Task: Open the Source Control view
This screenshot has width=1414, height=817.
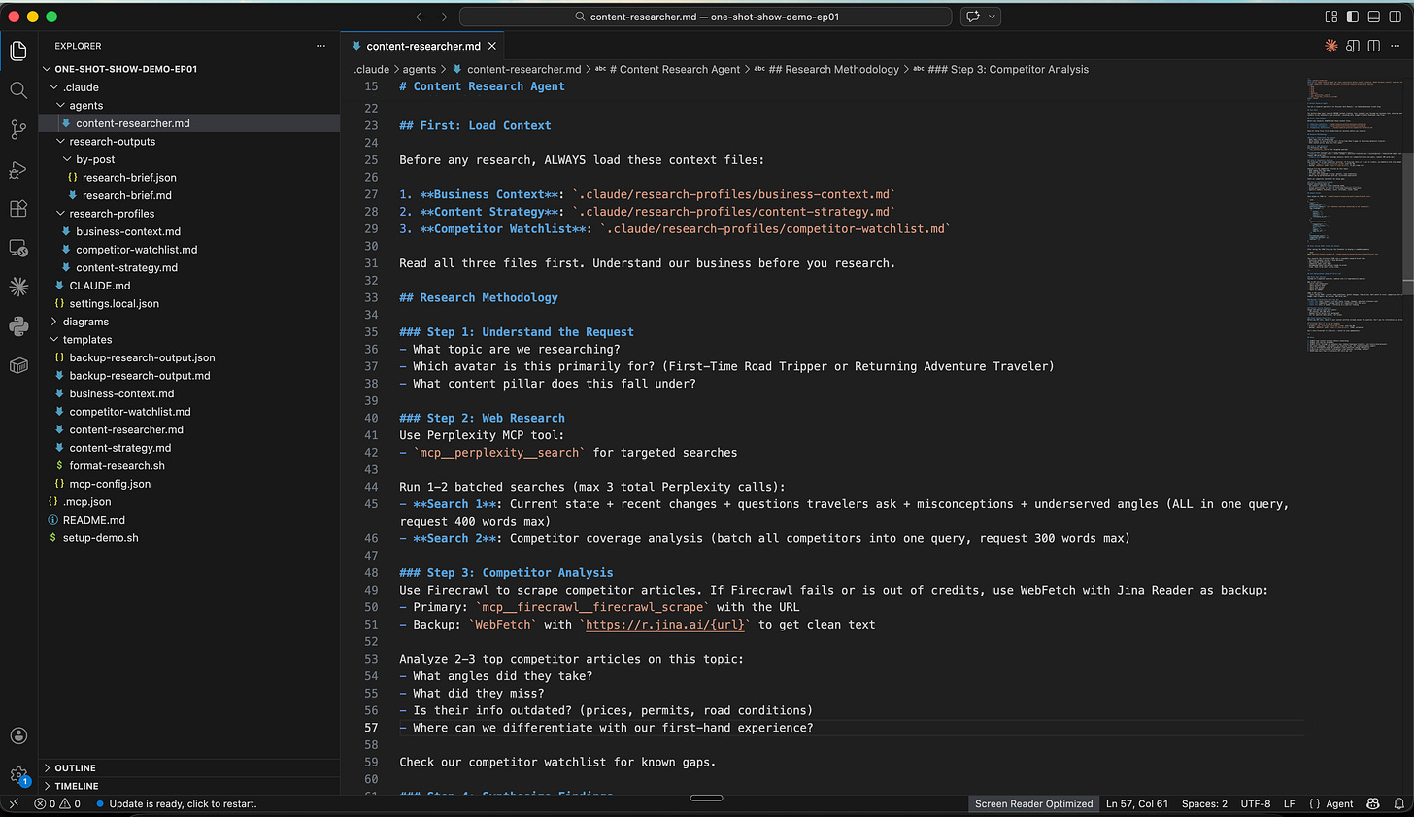Action: click(x=18, y=129)
